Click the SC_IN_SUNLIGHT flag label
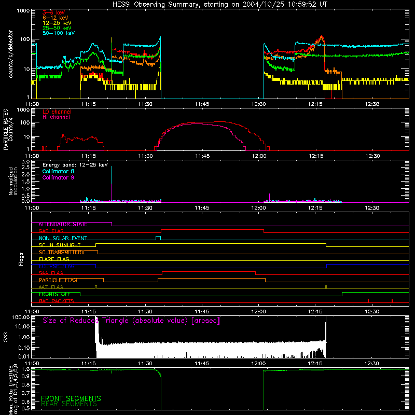This screenshot has height=415, width=415. 60,245
